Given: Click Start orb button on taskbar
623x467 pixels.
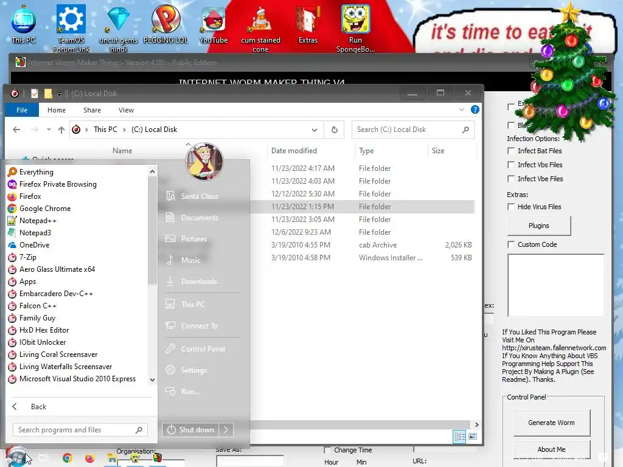Looking at the screenshot, I should click(16, 457).
